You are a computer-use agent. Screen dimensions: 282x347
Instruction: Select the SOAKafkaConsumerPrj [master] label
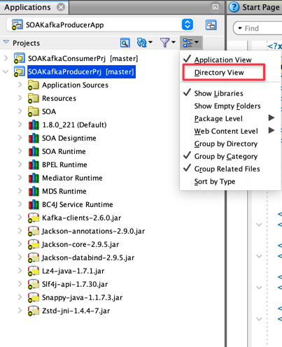tap(83, 59)
